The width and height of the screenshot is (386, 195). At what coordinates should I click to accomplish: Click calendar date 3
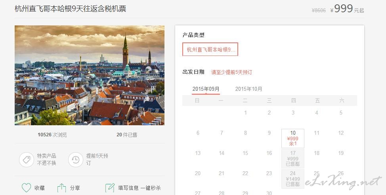pos(293,113)
